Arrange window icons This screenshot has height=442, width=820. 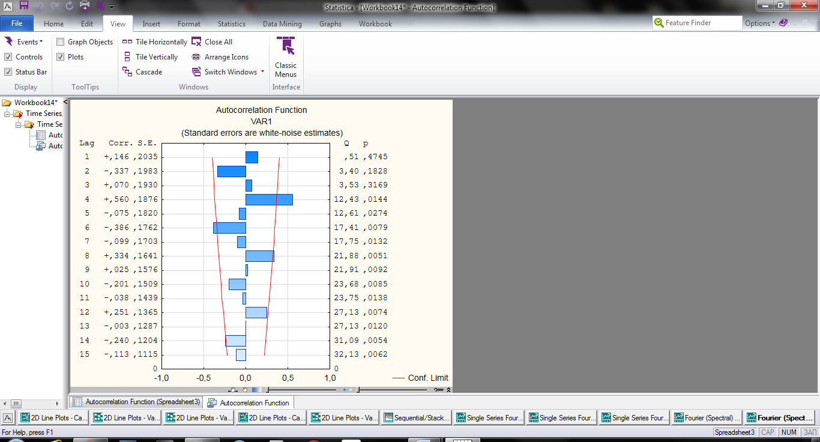(220, 57)
